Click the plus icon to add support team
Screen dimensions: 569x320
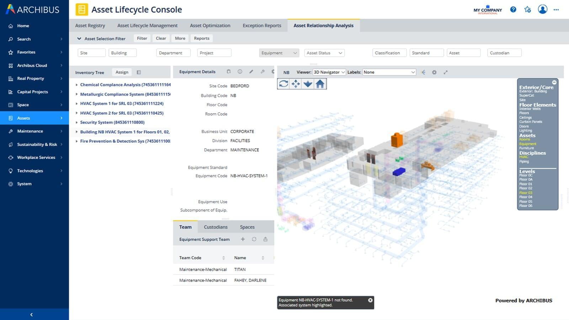[x=243, y=239]
